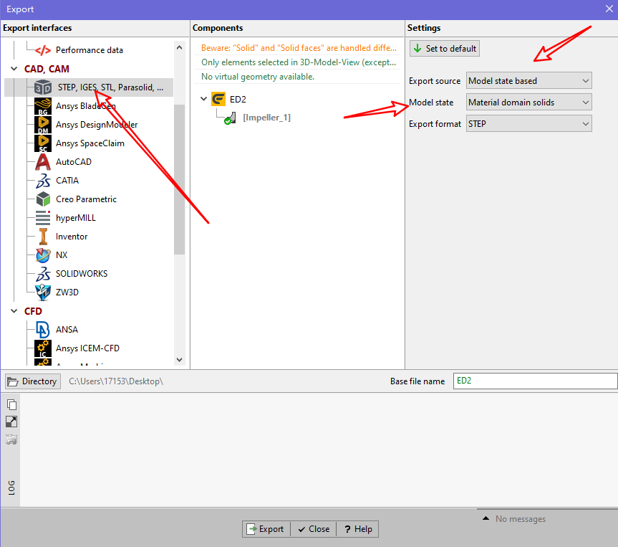Click the Only elements selected in 3D-Model-View note
This screenshot has height=547, width=618.
(299, 62)
